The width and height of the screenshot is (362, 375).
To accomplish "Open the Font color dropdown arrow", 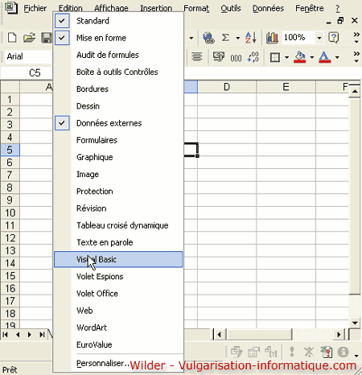I will click(337, 57).
